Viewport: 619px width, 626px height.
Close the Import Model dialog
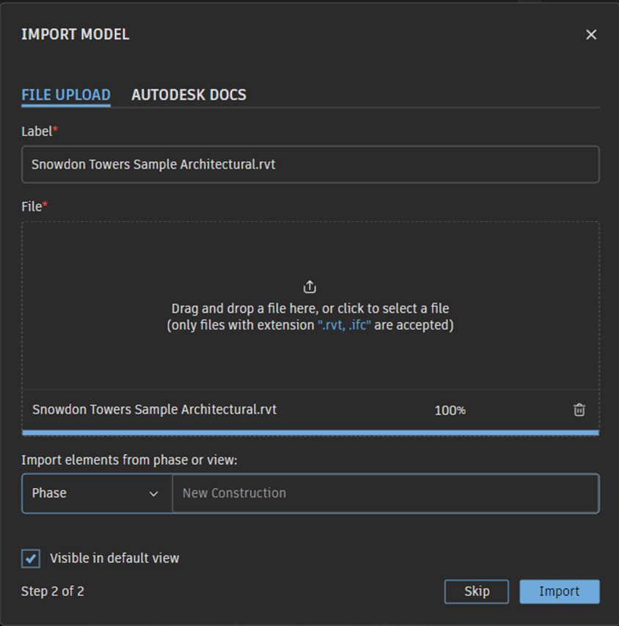[x=590, y=34]
